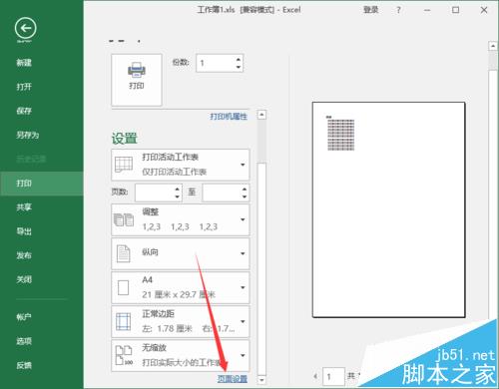Click the scaling pages icon
499x389 pixels.
point(124,355)
